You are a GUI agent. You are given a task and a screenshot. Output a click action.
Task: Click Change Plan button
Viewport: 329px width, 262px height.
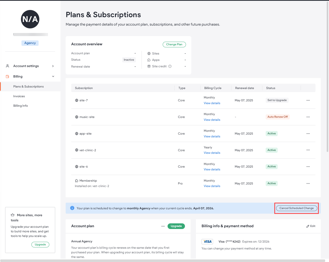[174, 45]
